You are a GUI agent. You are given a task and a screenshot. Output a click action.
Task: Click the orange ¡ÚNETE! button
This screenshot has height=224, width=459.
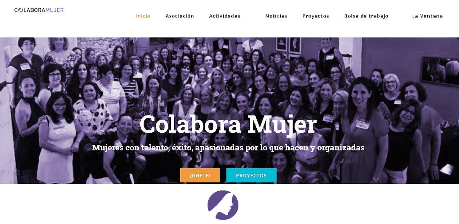tap(200, 175)
